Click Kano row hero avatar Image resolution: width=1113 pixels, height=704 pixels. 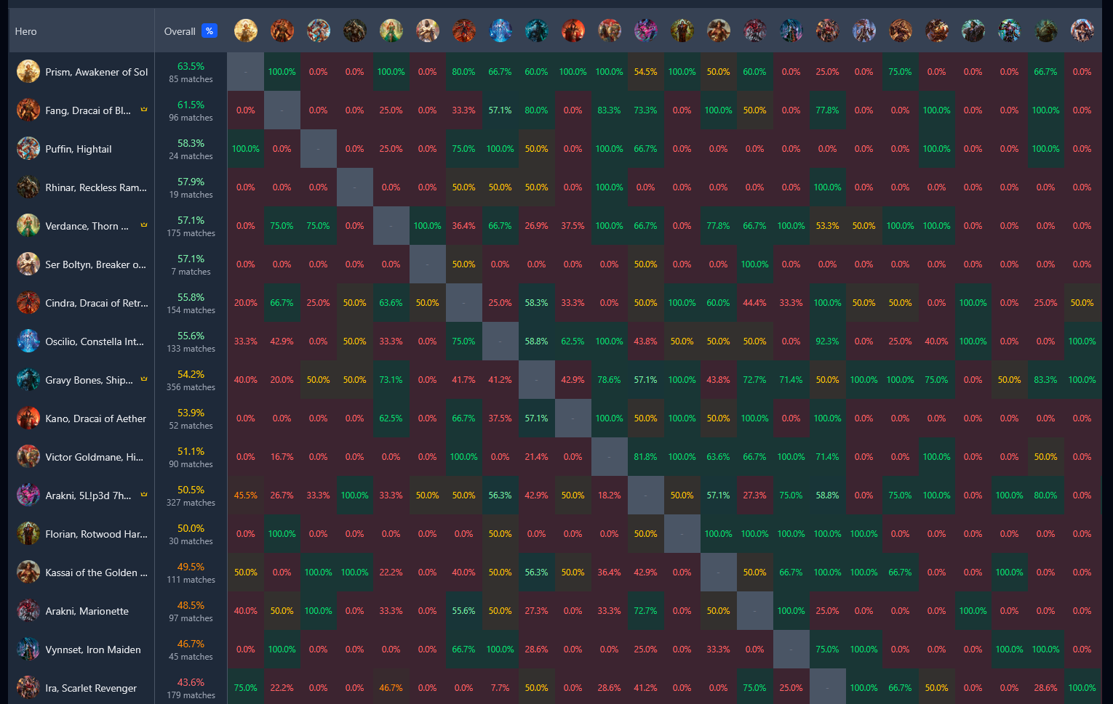pos(28,418)
